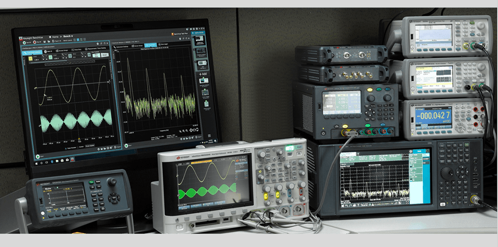Open the Edge browser from the taskbar
Screen dimensions: 498x247
52,162
